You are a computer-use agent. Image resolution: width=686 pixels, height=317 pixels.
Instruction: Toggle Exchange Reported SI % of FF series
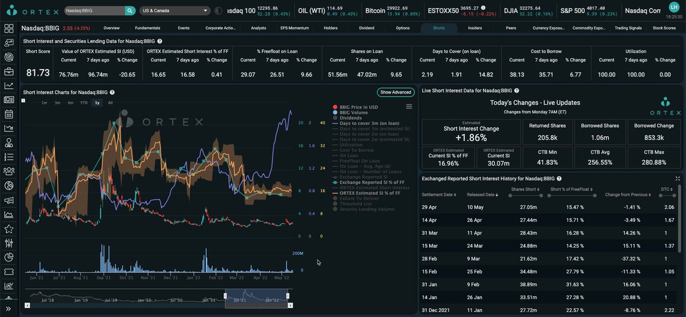368,183
